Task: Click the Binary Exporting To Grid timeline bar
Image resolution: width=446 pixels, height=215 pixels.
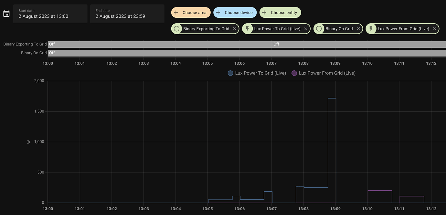Action: [x=247, y=44]
